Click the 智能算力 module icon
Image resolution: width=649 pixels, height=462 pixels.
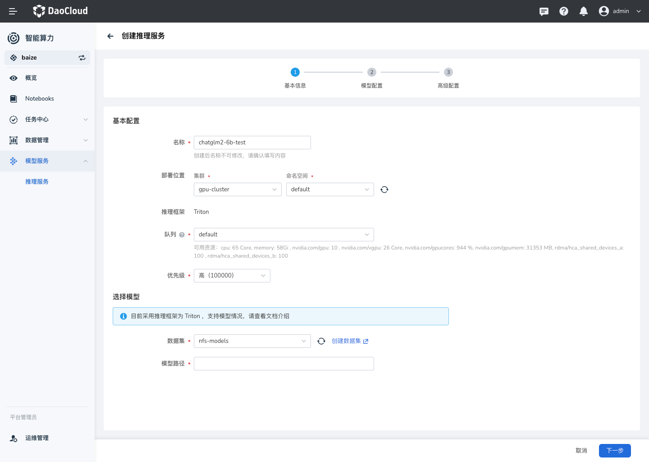coord(14,38)
